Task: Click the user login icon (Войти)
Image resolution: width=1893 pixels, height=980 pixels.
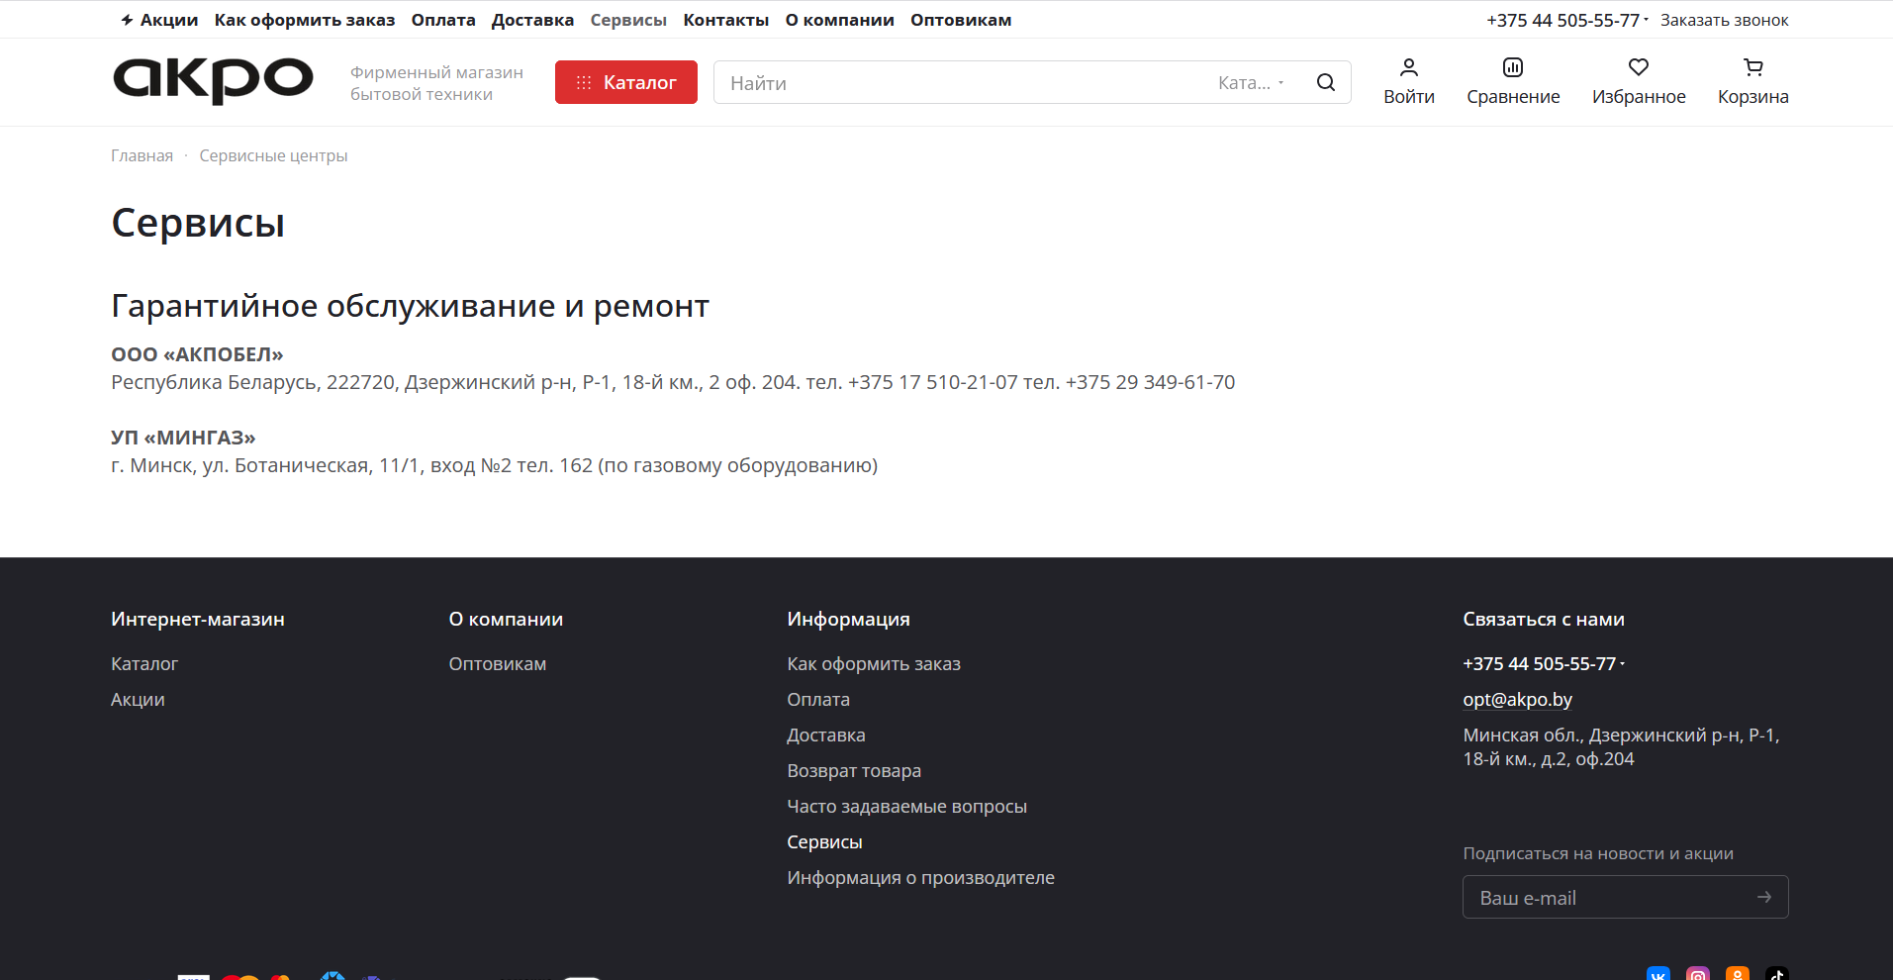Action: click(x=1409, y=81)
